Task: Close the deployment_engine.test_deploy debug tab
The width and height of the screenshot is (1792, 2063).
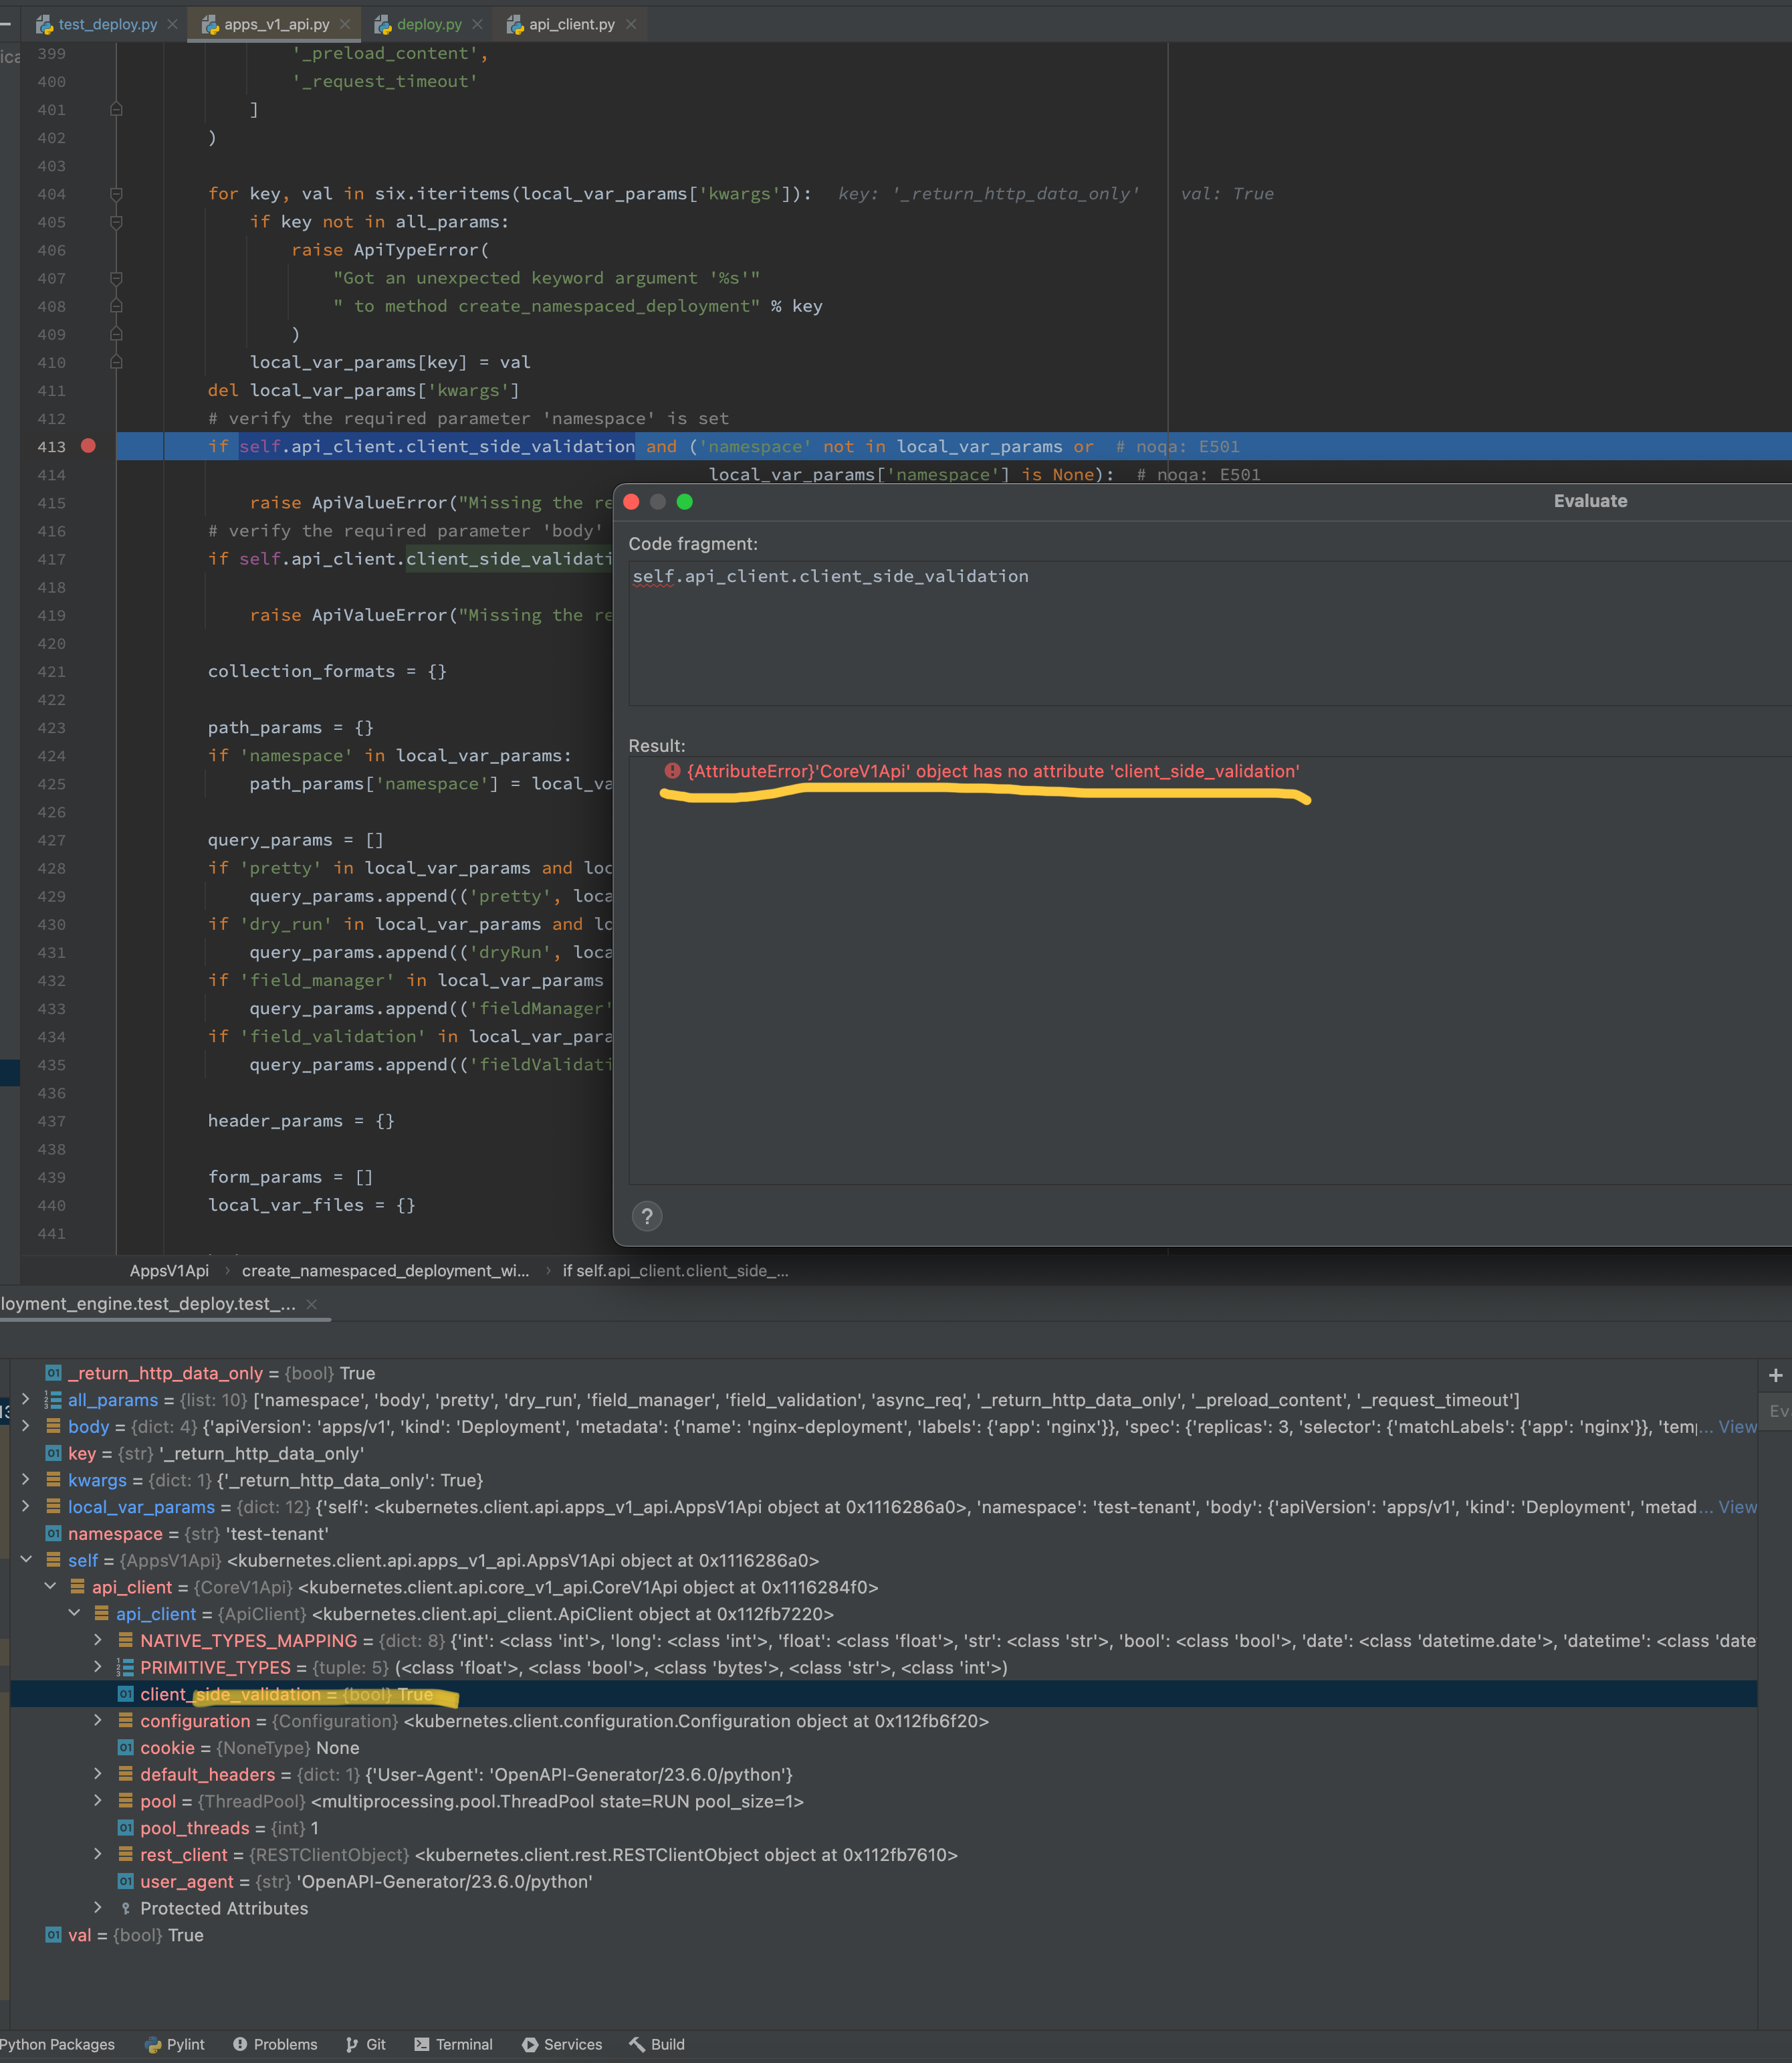Action: coord(312,1304)
